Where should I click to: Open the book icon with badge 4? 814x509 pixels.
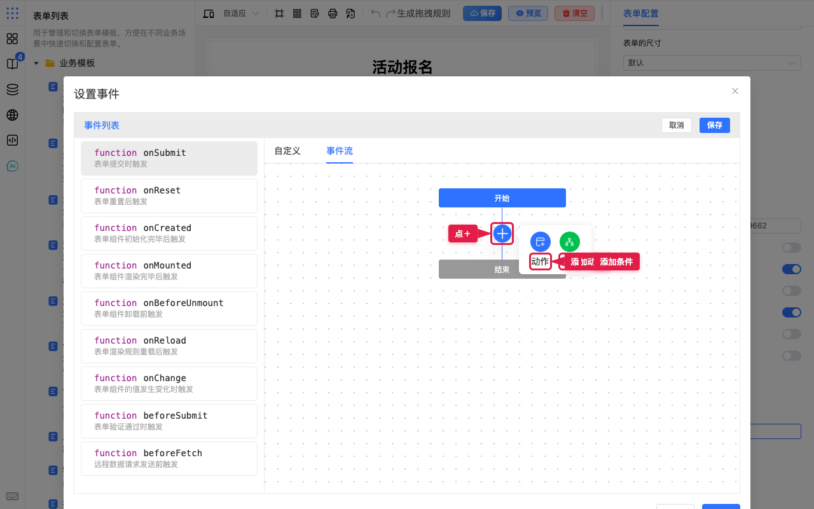point(12,64)
